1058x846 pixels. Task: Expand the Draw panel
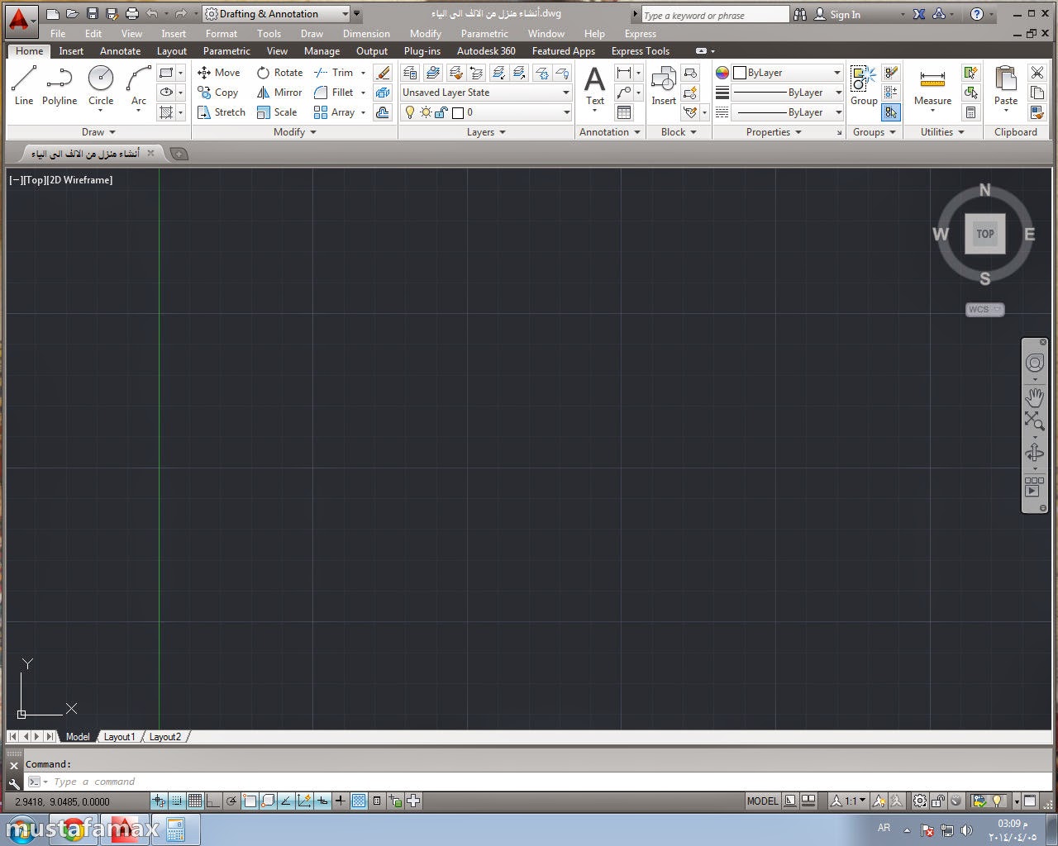click(98, 132)
